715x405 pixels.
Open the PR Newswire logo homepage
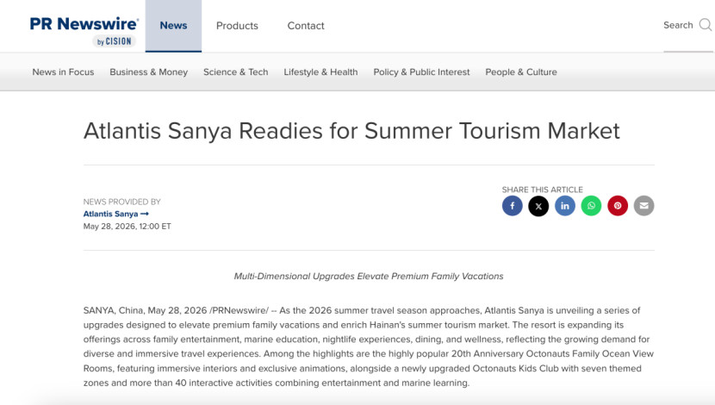pos(84,31)
